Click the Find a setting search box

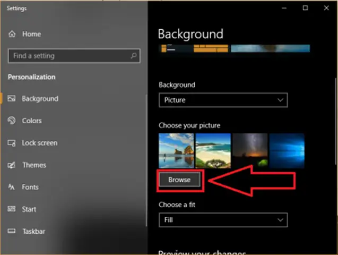click(74, 56)
